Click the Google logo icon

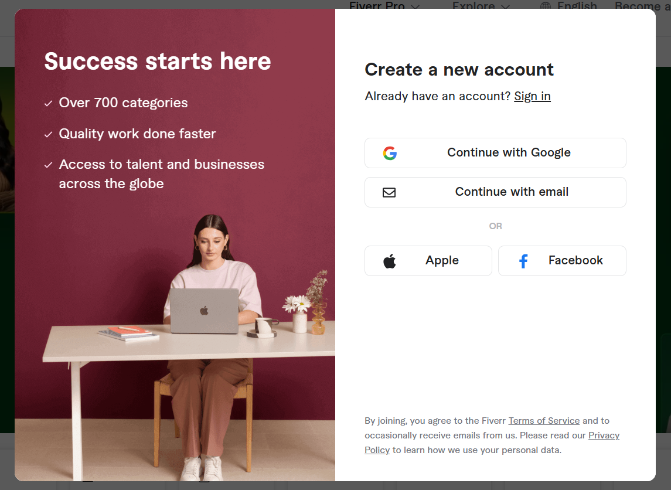pyautogui.click(x=390, y=153)
